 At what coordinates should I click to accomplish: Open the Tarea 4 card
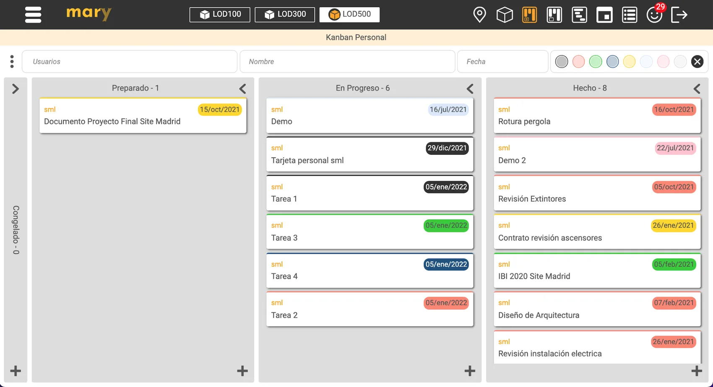pos(370,270)
